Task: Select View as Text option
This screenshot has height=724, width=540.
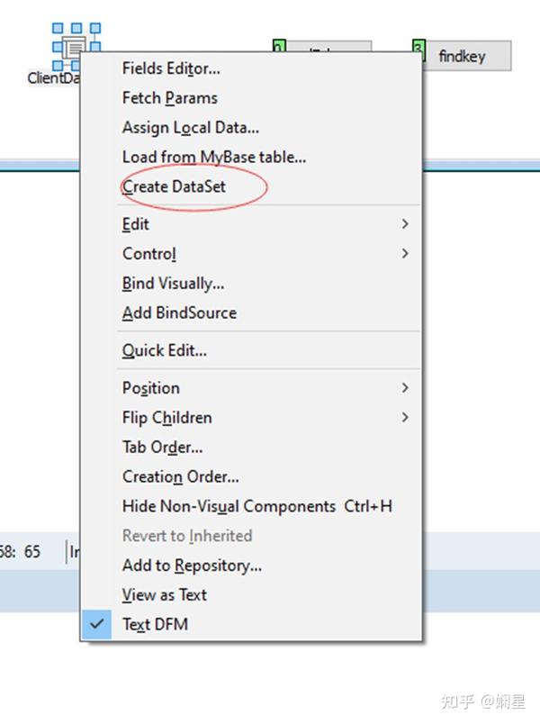Action: (164, 594)
